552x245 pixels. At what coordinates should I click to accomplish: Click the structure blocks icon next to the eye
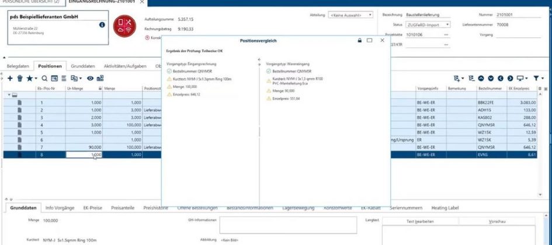pos(100,79)
